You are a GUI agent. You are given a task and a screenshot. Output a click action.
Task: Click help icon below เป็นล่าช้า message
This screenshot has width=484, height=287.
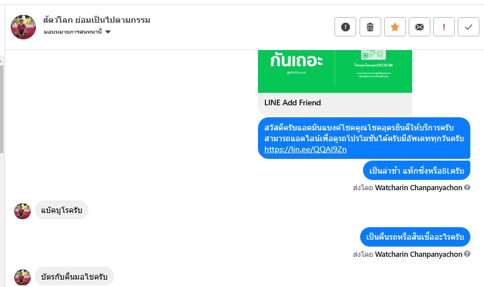467,187
